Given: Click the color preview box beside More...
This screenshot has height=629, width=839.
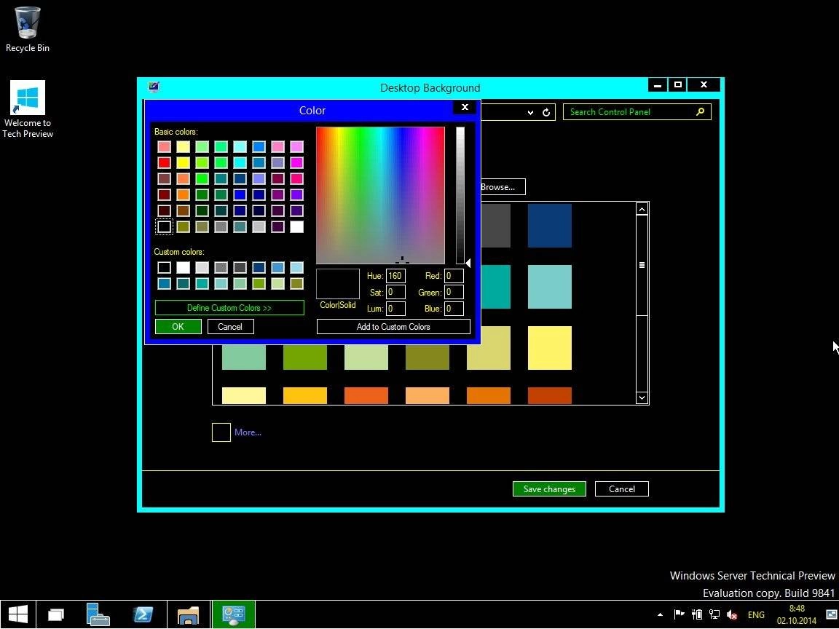Looking at the screenshot, I should point(221,432).
